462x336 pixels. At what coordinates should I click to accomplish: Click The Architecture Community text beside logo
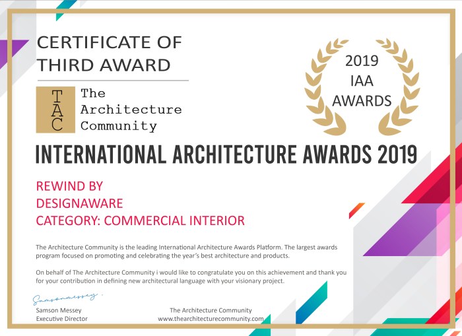click(131, 110)
